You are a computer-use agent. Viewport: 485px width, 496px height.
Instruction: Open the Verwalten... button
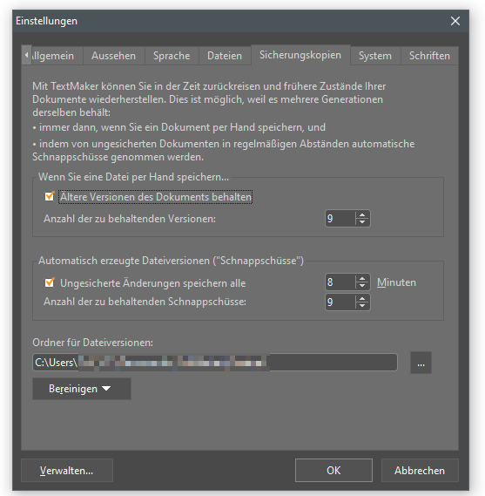[67, 471]
